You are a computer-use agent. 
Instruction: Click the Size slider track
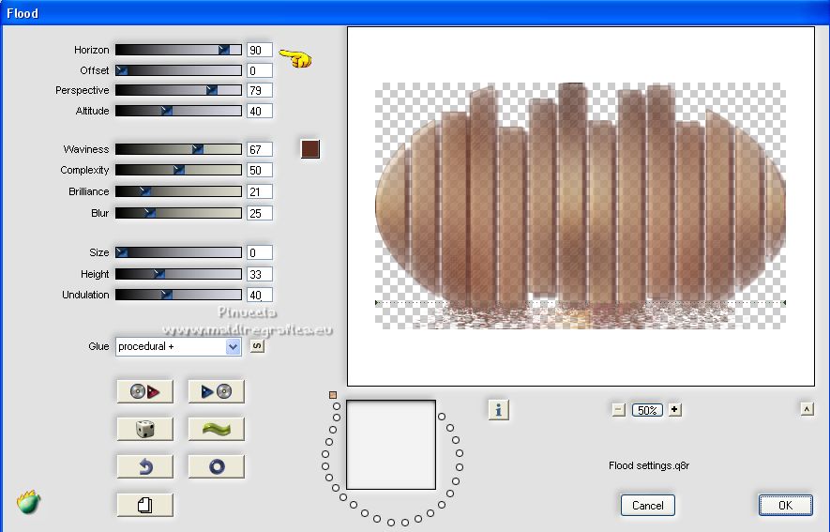click(178, 252)
